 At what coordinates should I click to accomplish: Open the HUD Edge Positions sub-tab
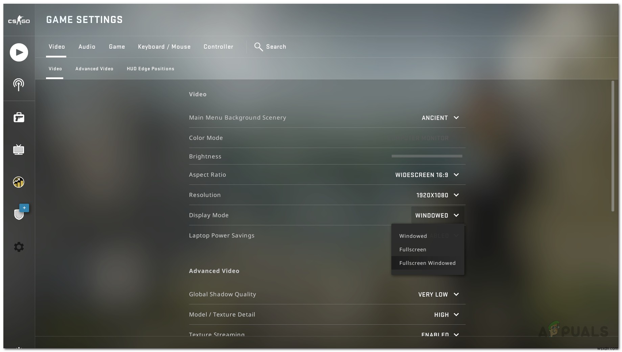click(151, 69)
